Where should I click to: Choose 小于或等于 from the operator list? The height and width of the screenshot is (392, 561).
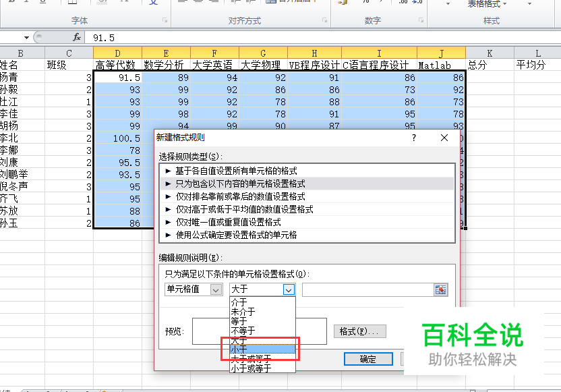point(262,368)
